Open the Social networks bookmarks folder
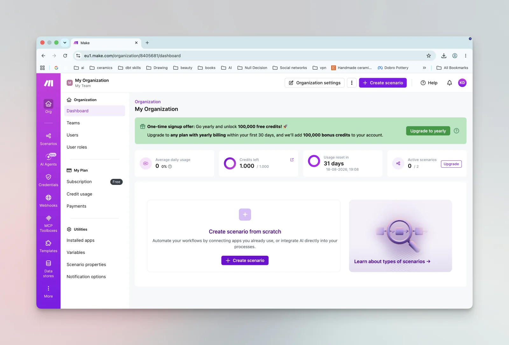The image size is (509, 345). [290, 68]
